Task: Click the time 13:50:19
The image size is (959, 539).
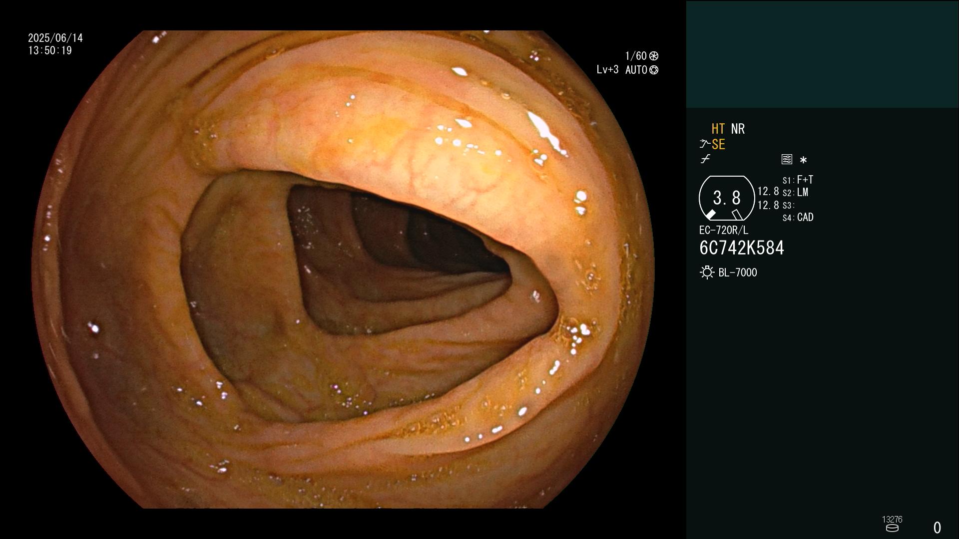Action: tap(50, 50)
